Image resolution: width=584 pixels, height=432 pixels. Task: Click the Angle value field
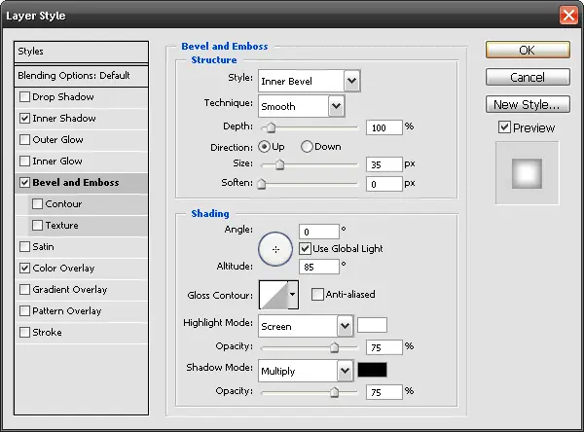tap(319, 232)
